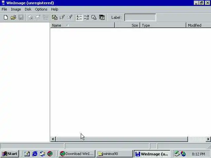This screenshot has width=211, height=158.
Task: Click the horizontal scrollbar right arrow
Action: pyautogui.click(x=208, y=139)
